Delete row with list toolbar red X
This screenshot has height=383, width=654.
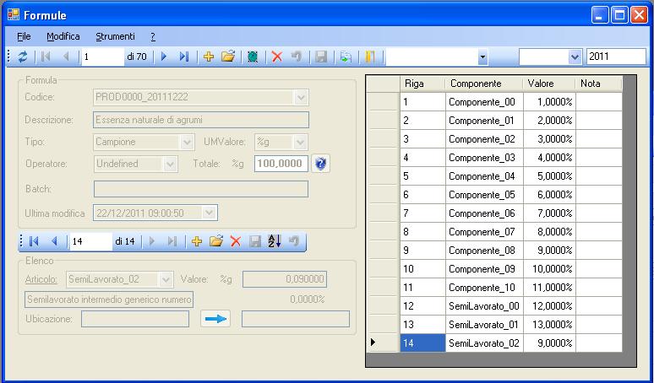pos(236,241)
